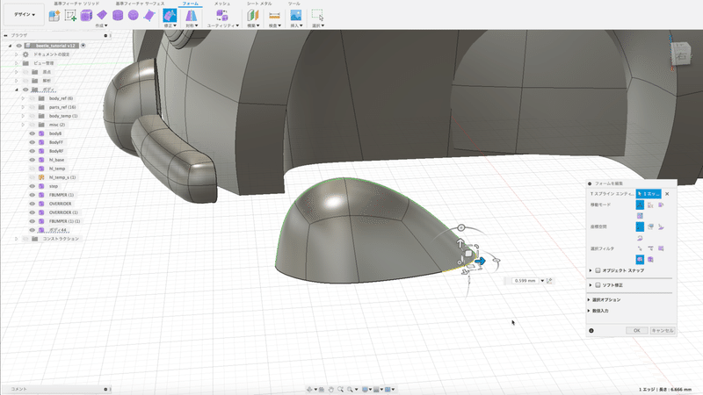The height and width of the screenshot is (395, 703).
Task: Enable the オブジェクト スナップ checkbox
Action: (x=598, y=270)
